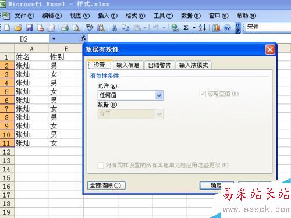Click cell B1 containing 性别

[x=66, y=57]
